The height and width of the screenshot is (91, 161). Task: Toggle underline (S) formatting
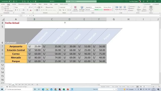[20, 10]
